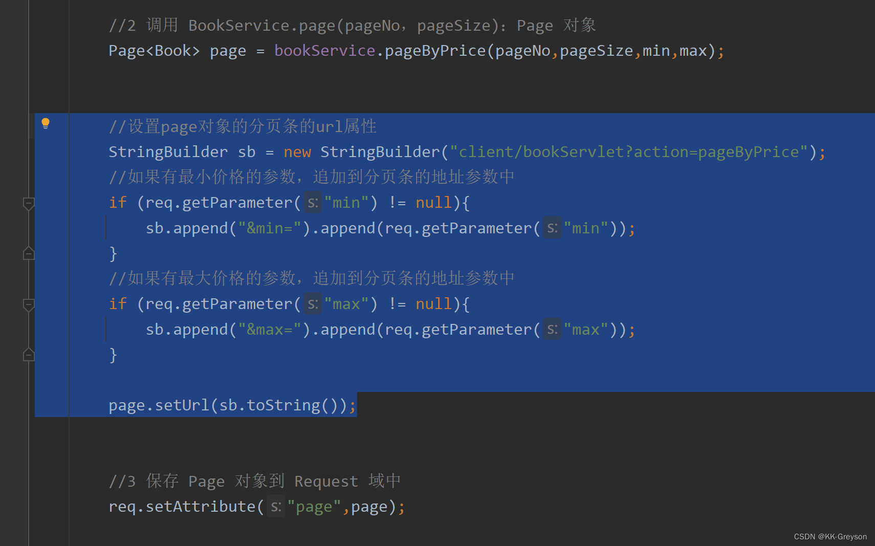The image size is (875, 546).
Task: Click the s: parameter hint in the sb.append "&max=" line
Action: (x=552, y=330)
